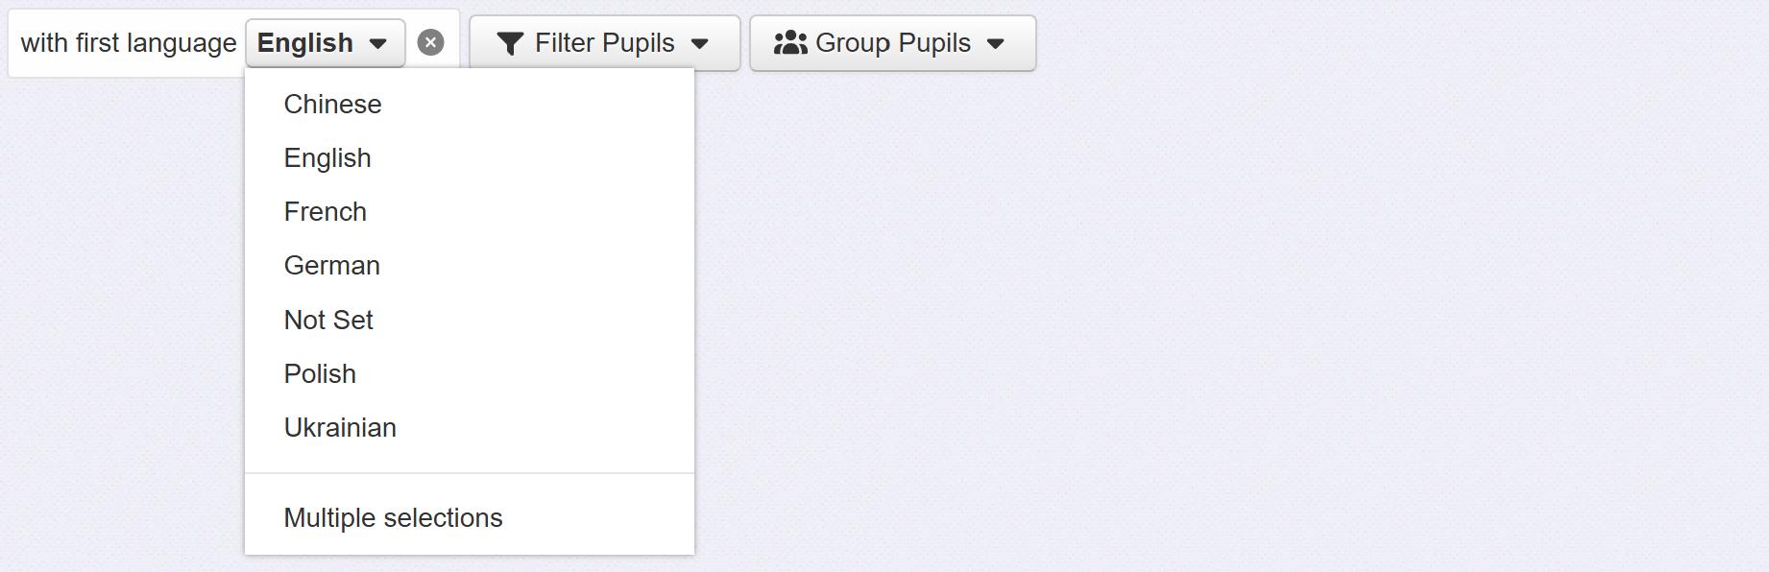The height and width of the screenshot is (572, 1769).
Task: Click the funnel icon on Filter Pupils
Action: pyautogui.click(x=510, y=43)
